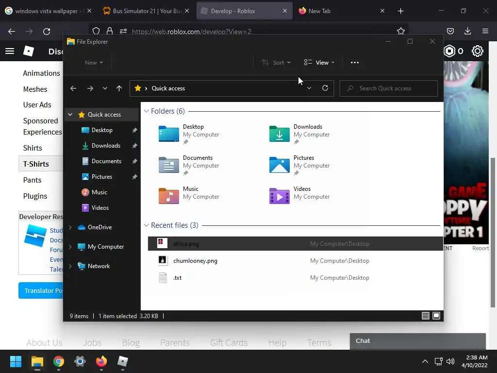Open the Desktop folder icon in Folders

(x=168, y=134)
